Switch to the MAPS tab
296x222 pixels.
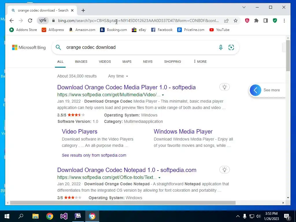coord(127,62)
